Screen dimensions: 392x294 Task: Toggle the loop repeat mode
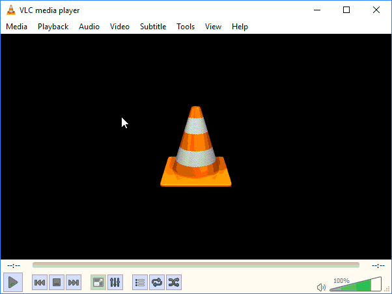click(x=157, y=282)
